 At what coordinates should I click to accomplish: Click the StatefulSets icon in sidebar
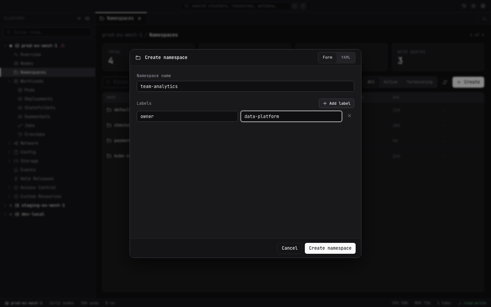pyautogui.click(x=20, y=108)
